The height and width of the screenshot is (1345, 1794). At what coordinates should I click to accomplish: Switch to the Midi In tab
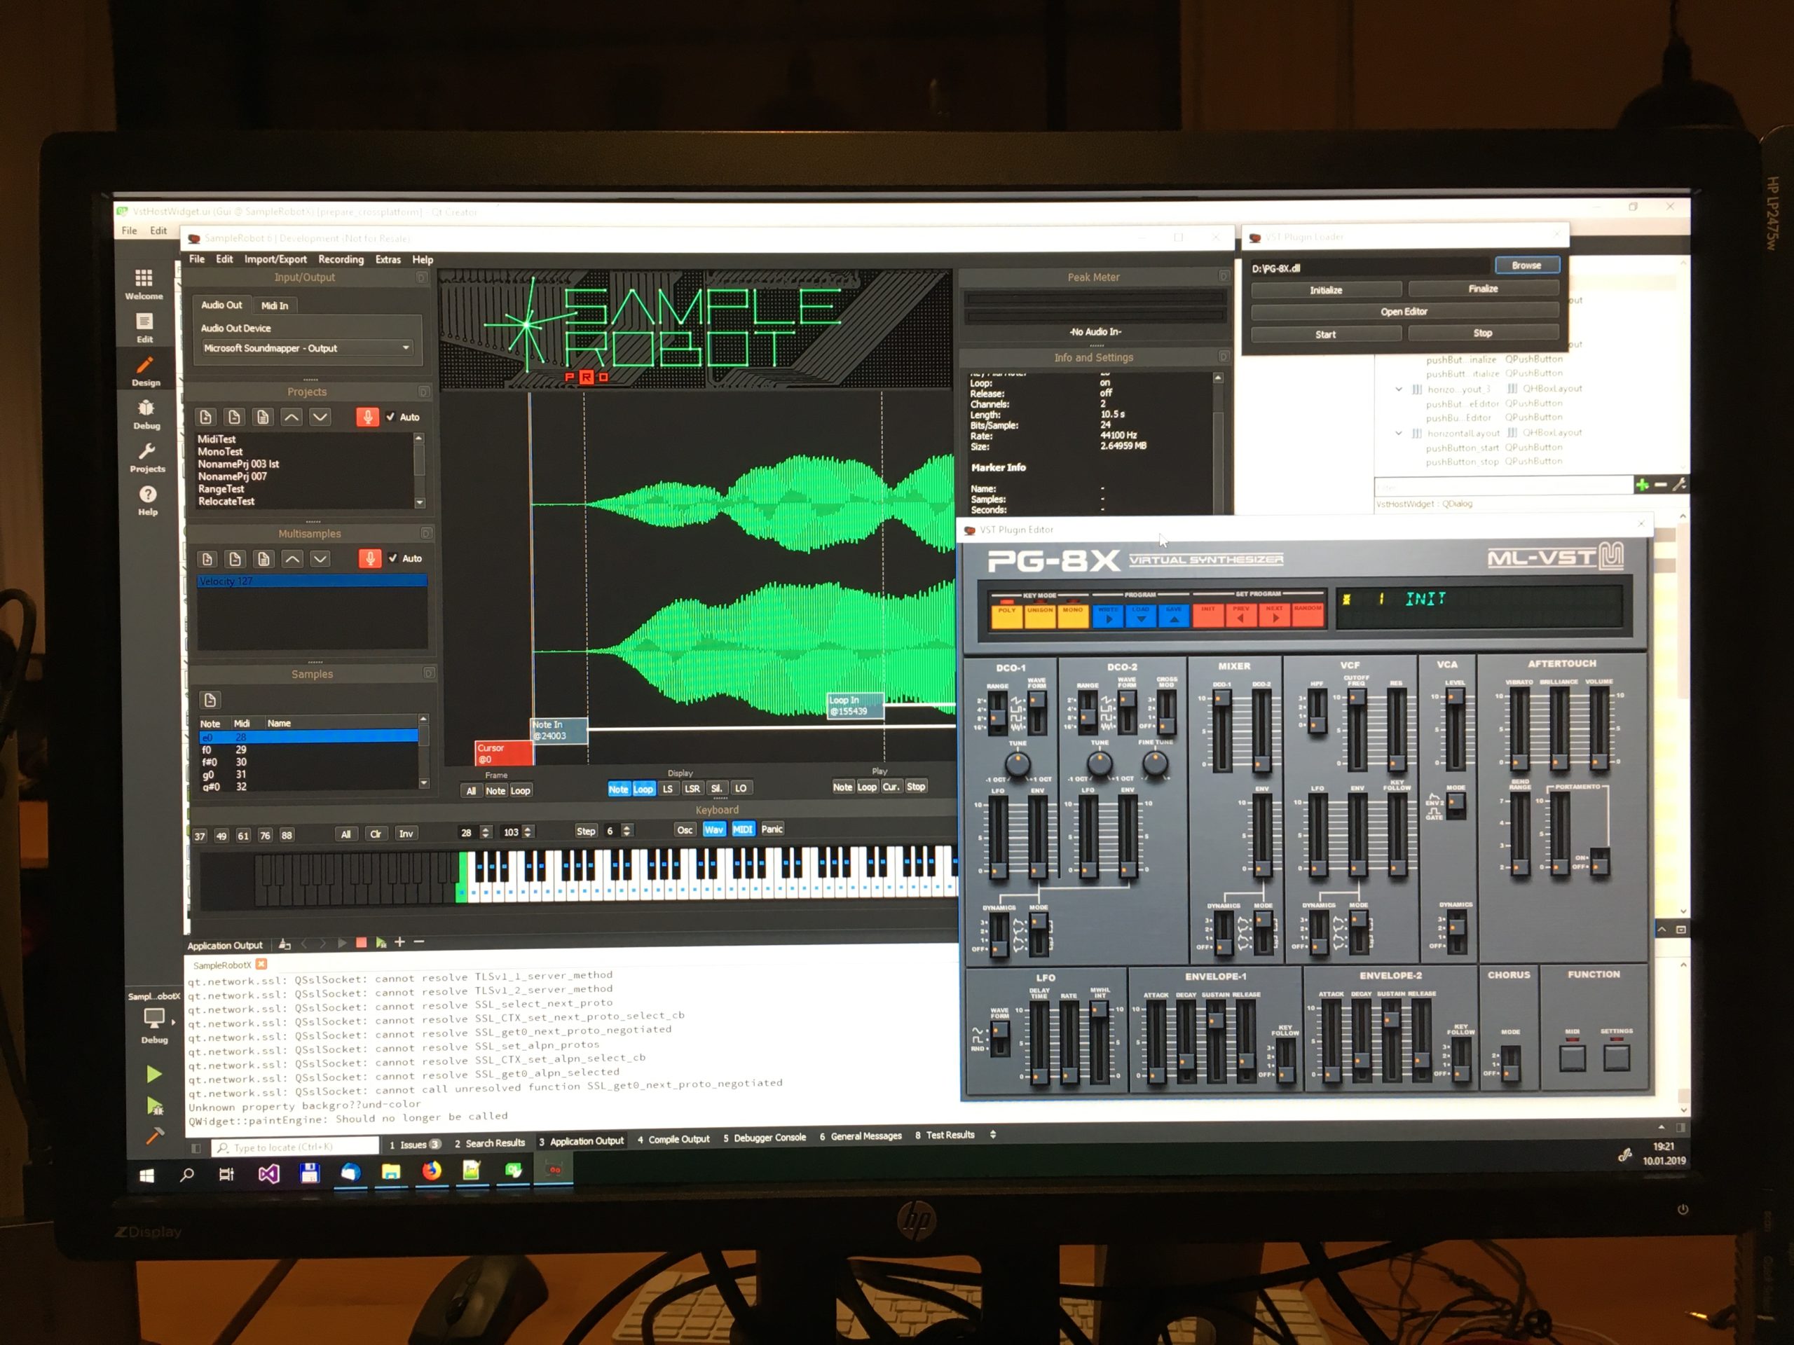coord(274,305)
